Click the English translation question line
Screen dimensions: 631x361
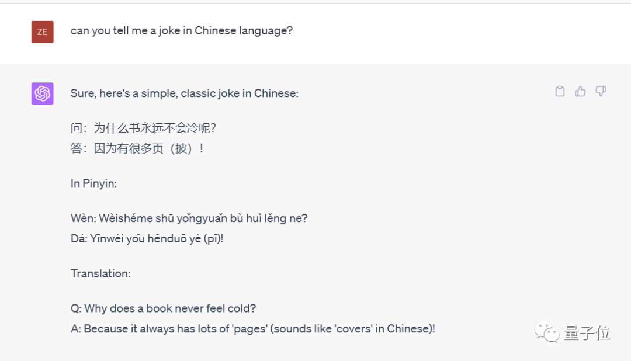pyautogui.click(x=167, y=308)
